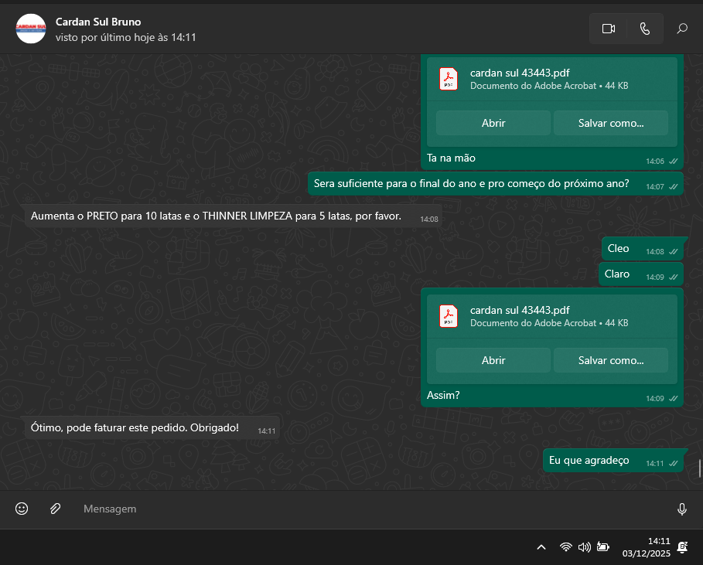Start a voice call from the header
Image resolution: width=703 pixels, height=565 pixels.
point(645,29)
